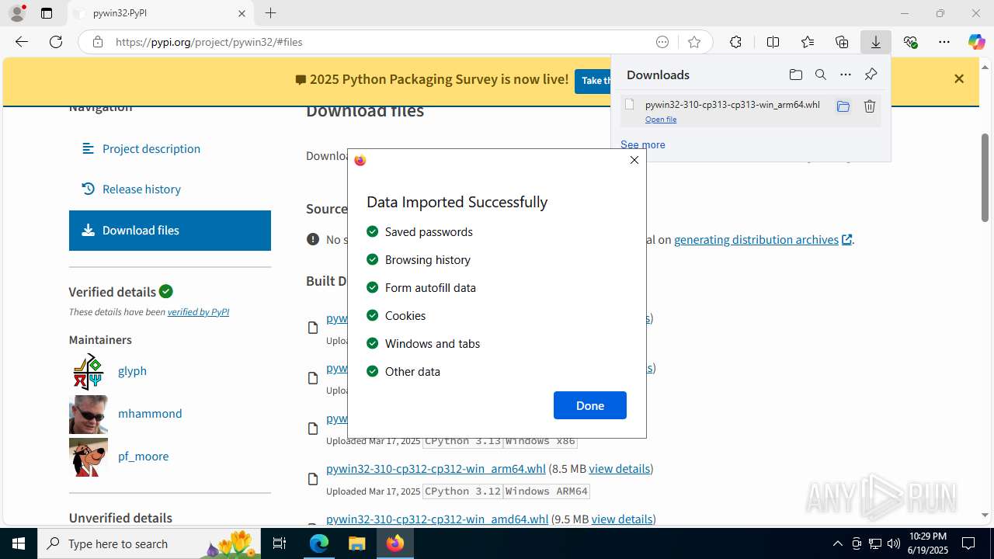The height and width of the screenshot is (559, 994).
Task: Select the pywin32·PyPI browser tab
Action: tap(159, 13)
